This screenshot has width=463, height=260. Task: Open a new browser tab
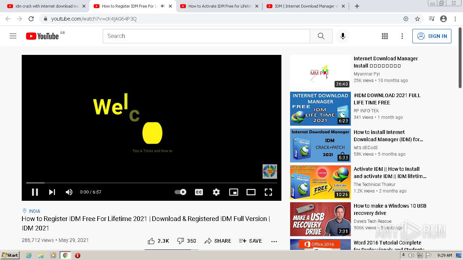click(x=357, y=6)
